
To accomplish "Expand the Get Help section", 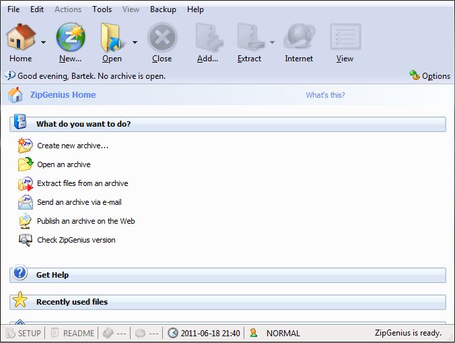I will point(228,275).
